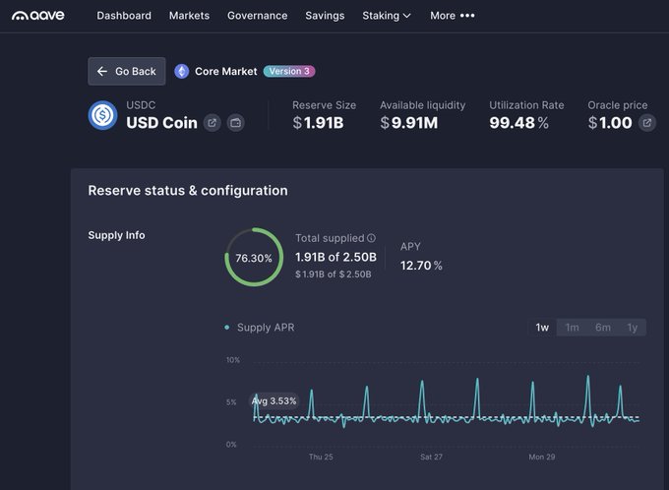The image size is (669, 490).
Task: Open the Dashboard page
Action: coord(124,16)
